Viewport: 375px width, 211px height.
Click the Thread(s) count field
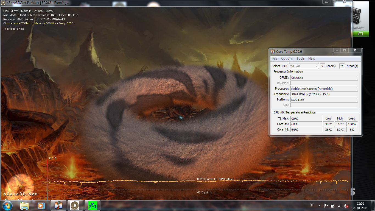pyautogui.click(x=342, y=66)
